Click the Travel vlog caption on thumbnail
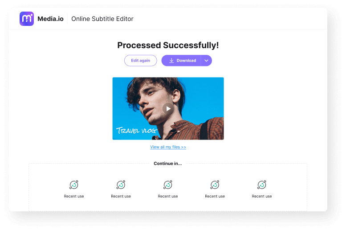 pyautogui.click(x=136, y=131)
